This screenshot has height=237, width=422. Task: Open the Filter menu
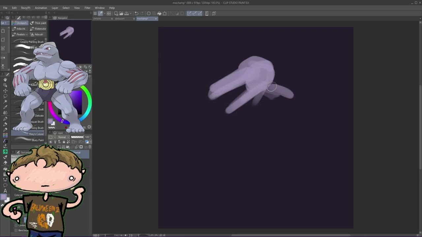coord(87,8)
